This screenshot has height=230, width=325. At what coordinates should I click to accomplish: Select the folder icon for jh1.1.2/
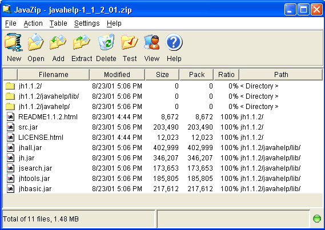pyautogui.click(x=10, y=86)
